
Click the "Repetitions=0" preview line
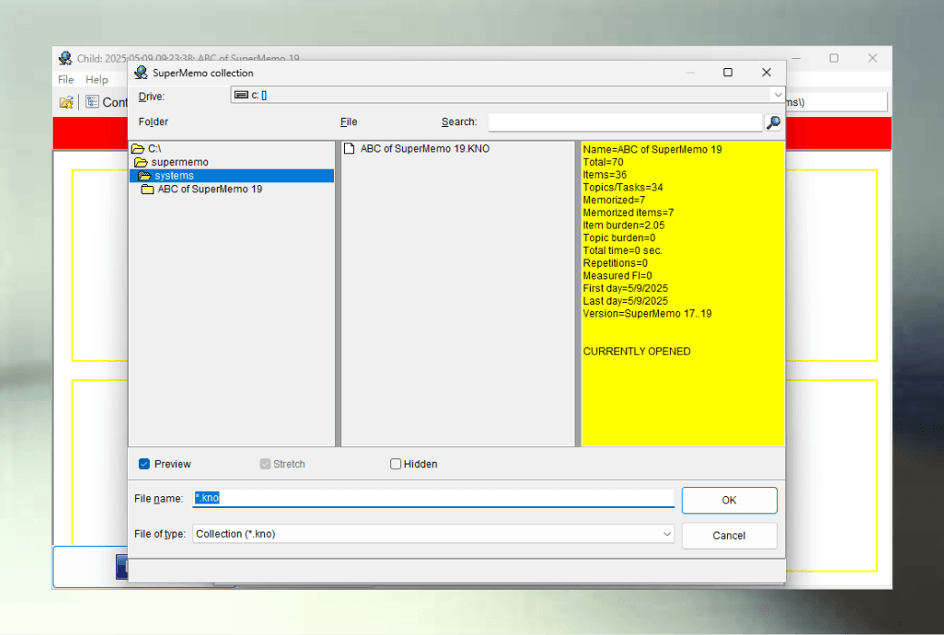pos(615,263)
